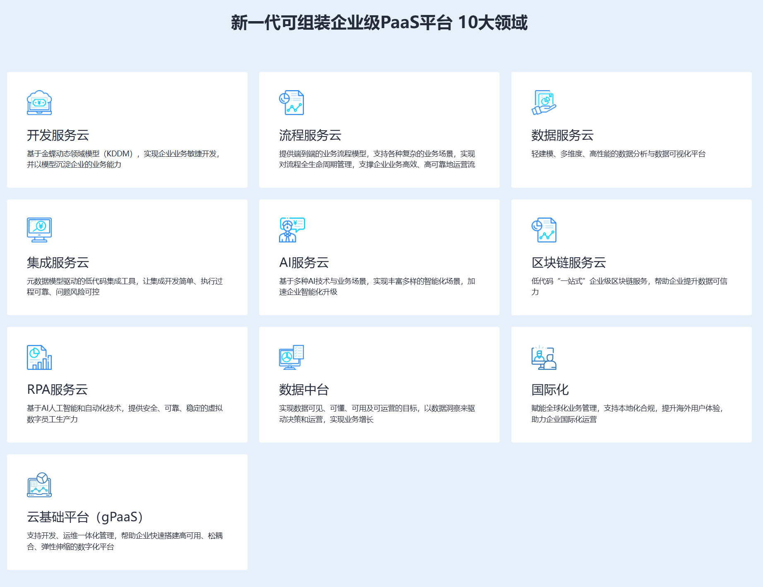Click the 流程服务云 document chart icon
The height and width of the screenshot is (587, 763).
tap(291, 103)
